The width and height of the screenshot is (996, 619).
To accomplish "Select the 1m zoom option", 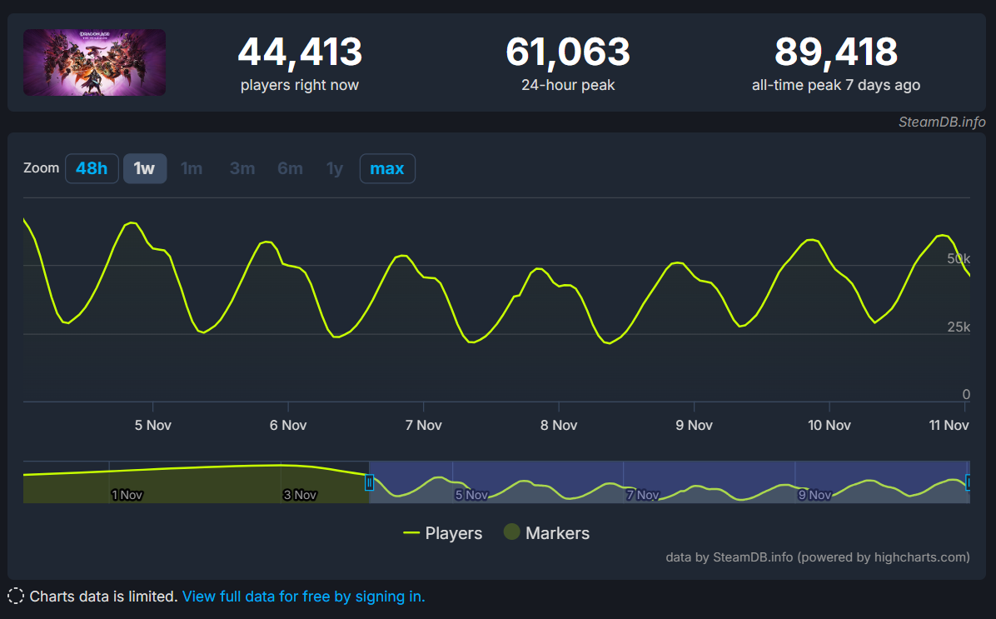I will [192, 168].
